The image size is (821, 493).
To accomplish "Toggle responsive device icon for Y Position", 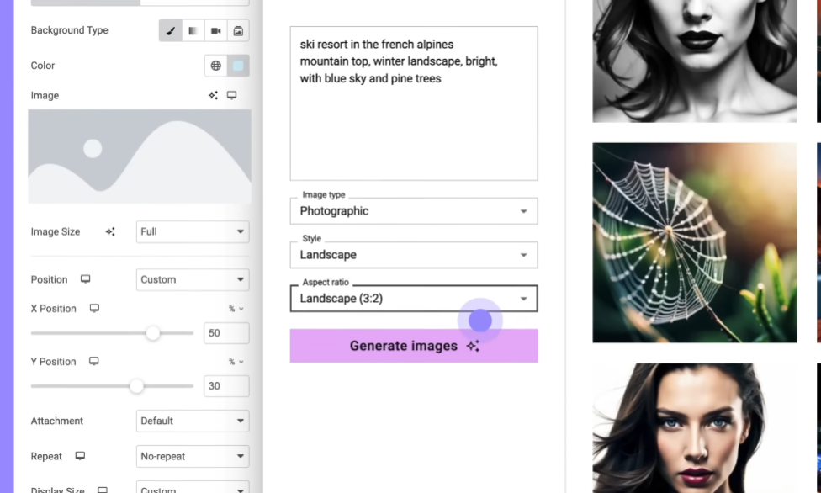I will pos(93,361).
